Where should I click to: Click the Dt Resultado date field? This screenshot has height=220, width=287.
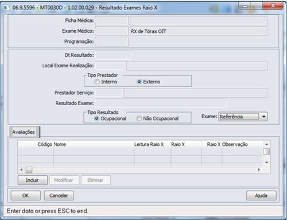[114, 55]
